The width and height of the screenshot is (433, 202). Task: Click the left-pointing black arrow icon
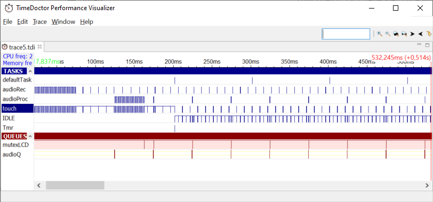[420, 34]
